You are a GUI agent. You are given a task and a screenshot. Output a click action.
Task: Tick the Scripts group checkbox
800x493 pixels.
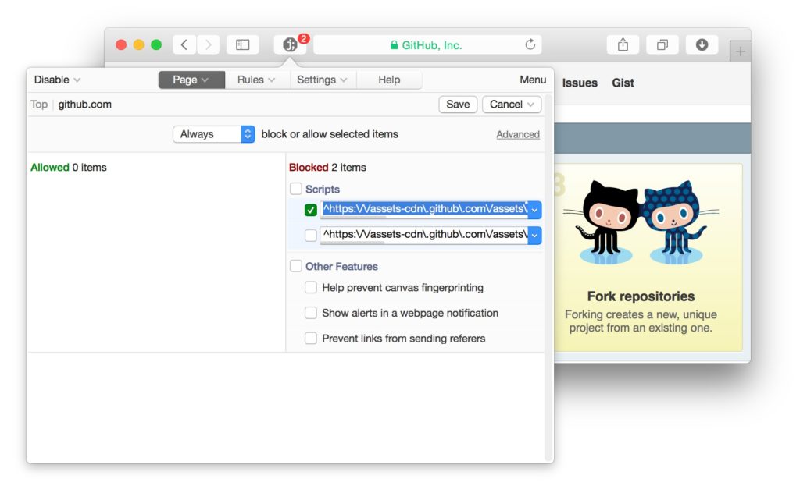pyautogui.click(x=296, y=189)
